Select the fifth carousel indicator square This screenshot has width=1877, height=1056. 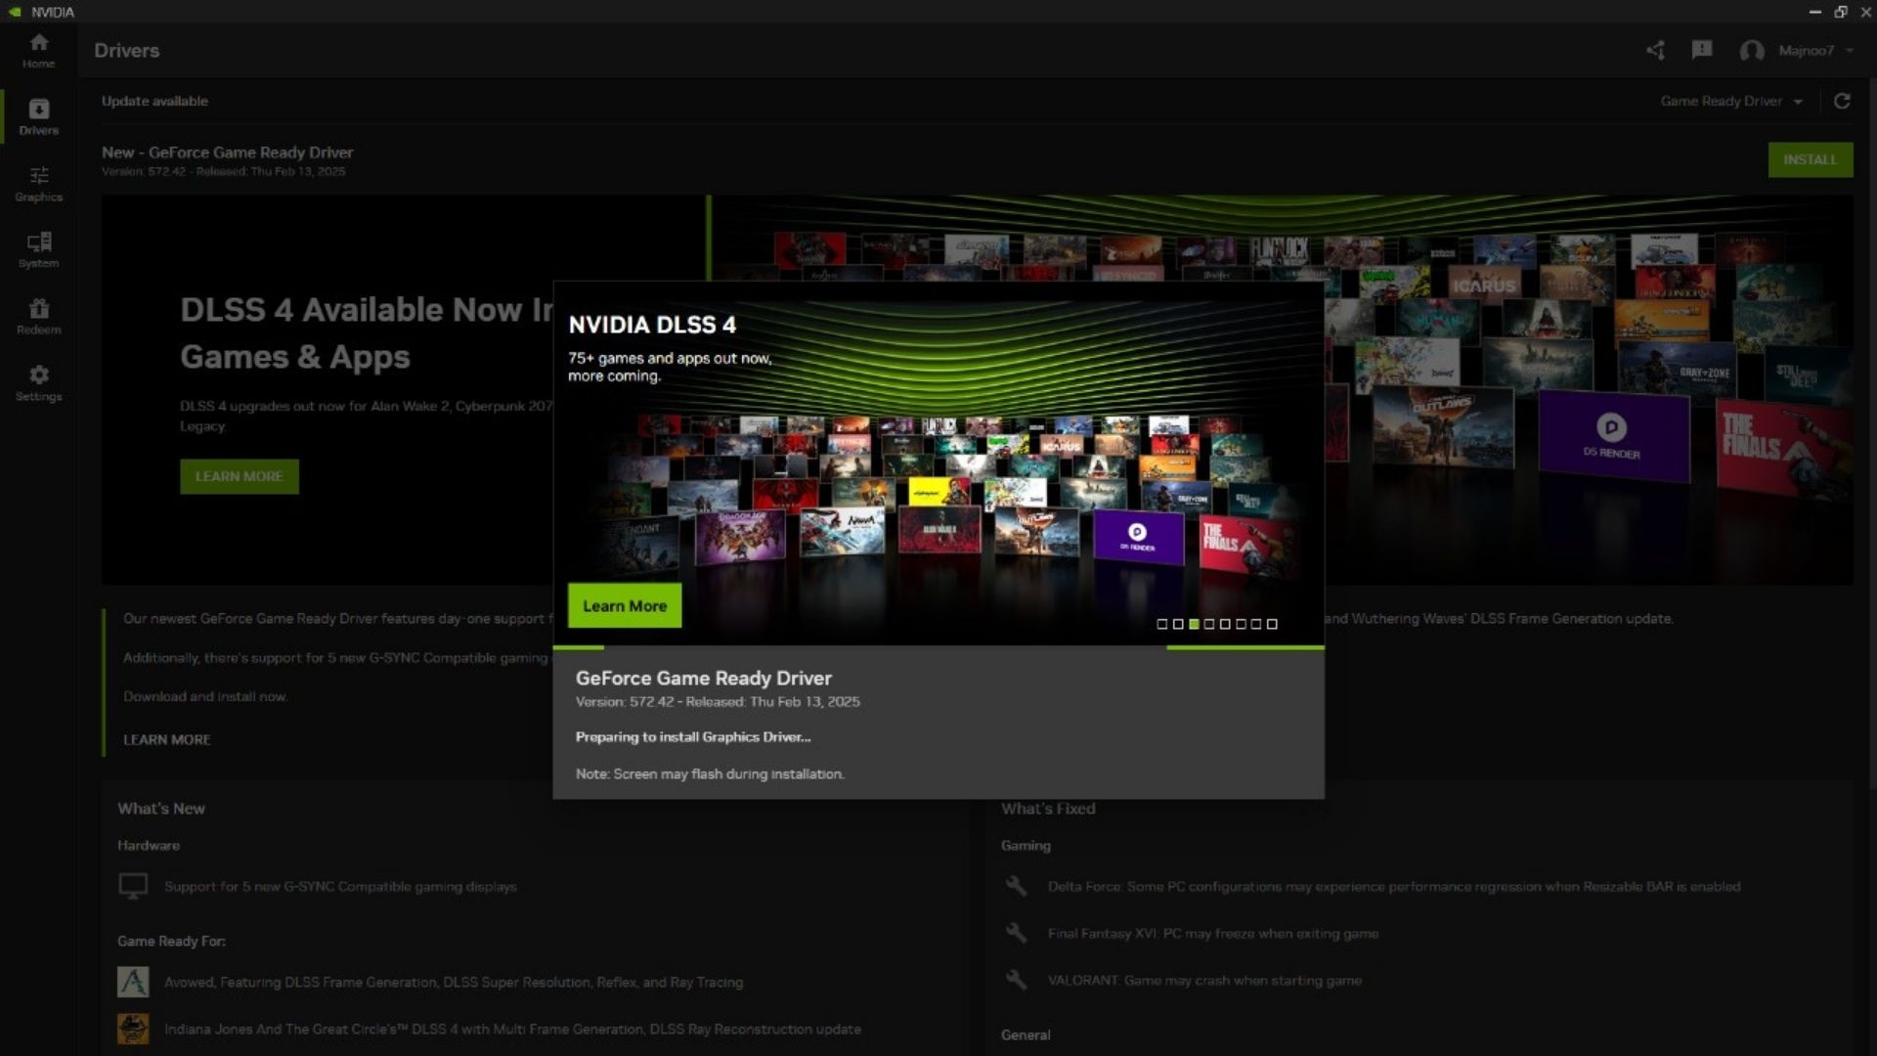tap(1225, 624)
